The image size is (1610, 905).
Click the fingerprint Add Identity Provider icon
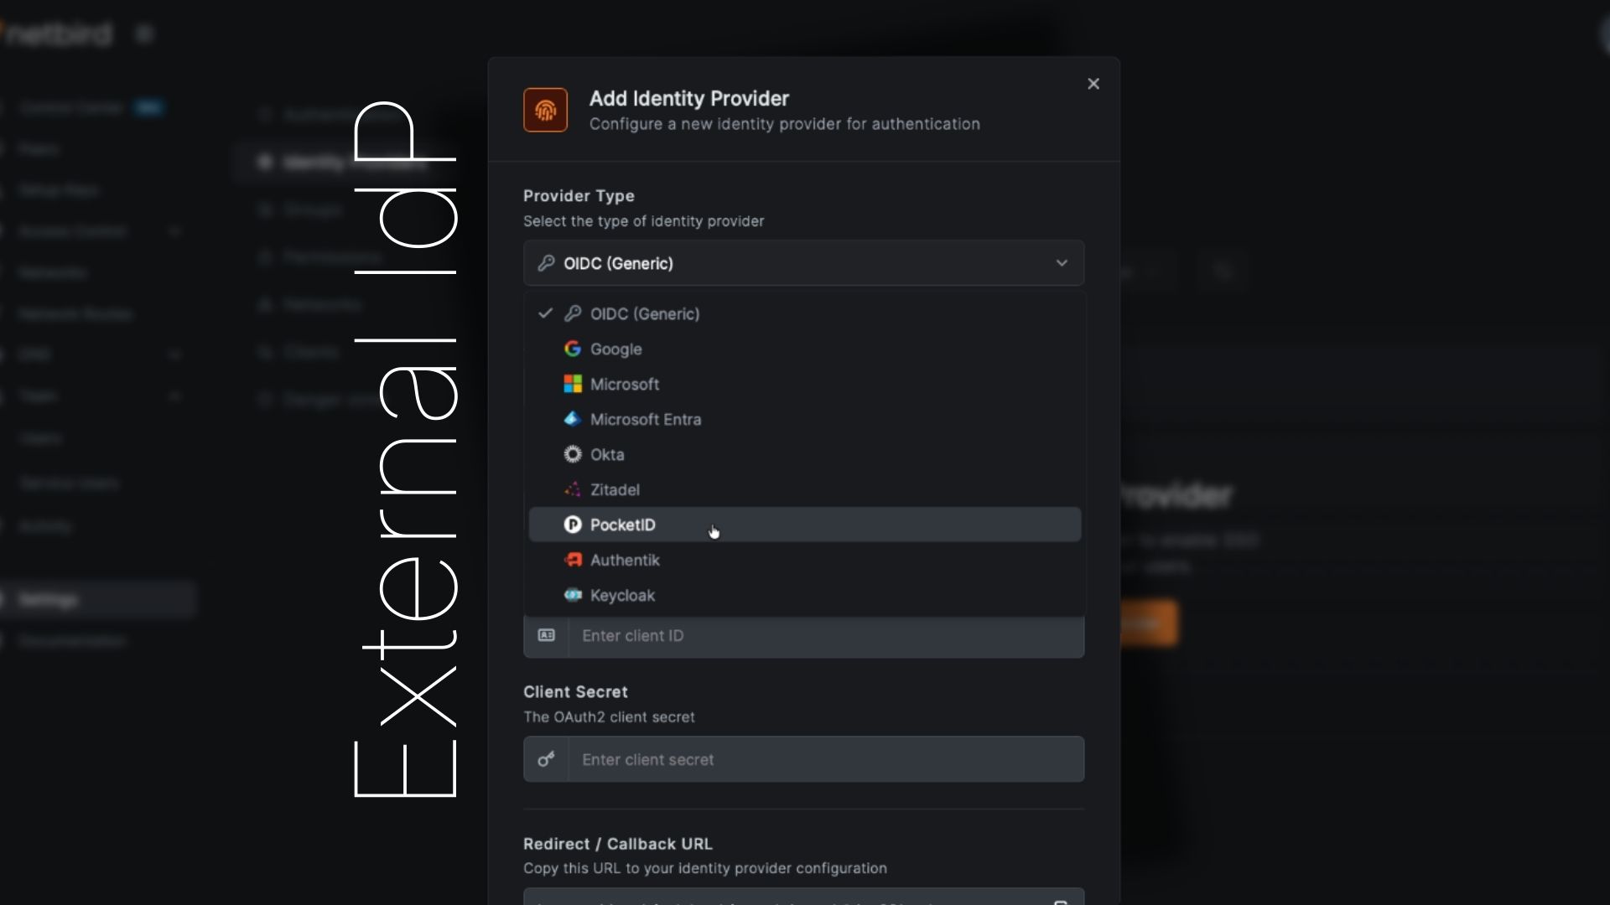pyautogui.click(x=545, y=110)
